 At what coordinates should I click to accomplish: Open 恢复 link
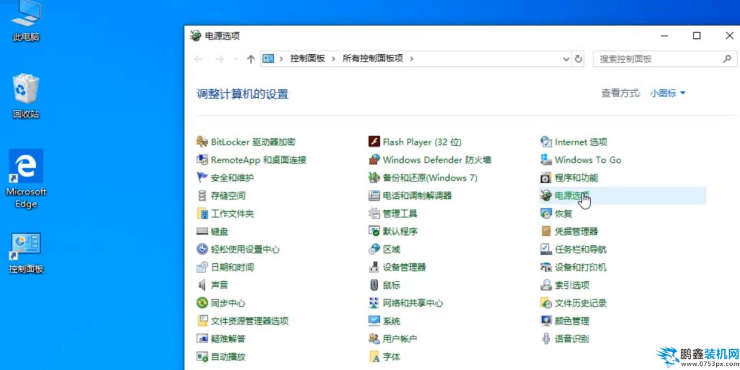563,214
